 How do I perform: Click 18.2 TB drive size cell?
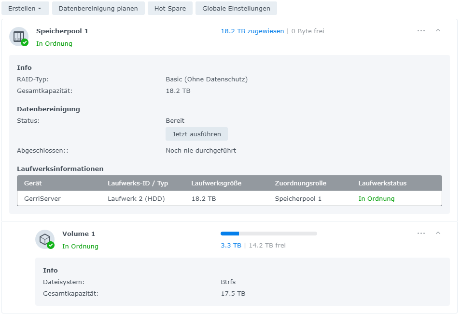click(x=204, y=198)
